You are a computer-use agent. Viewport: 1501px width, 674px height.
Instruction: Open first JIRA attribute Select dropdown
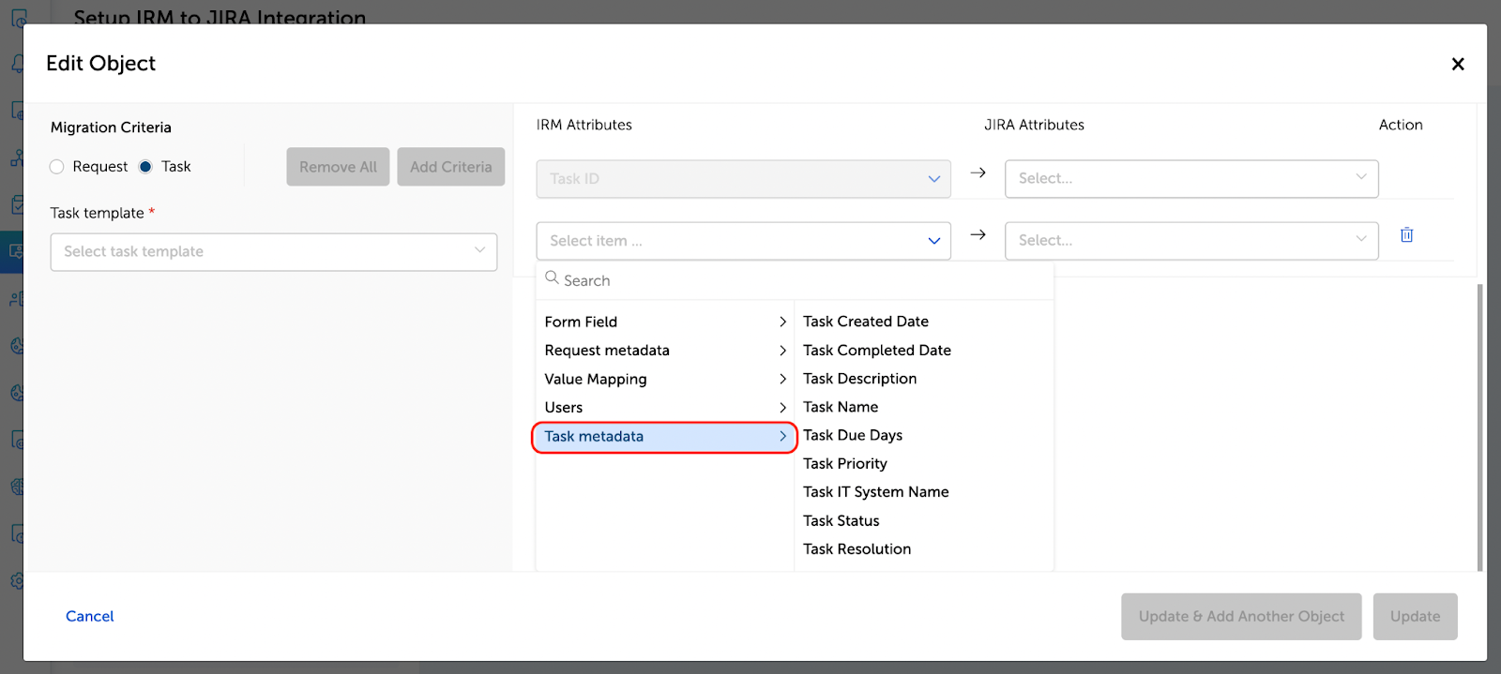(1191, 179)
